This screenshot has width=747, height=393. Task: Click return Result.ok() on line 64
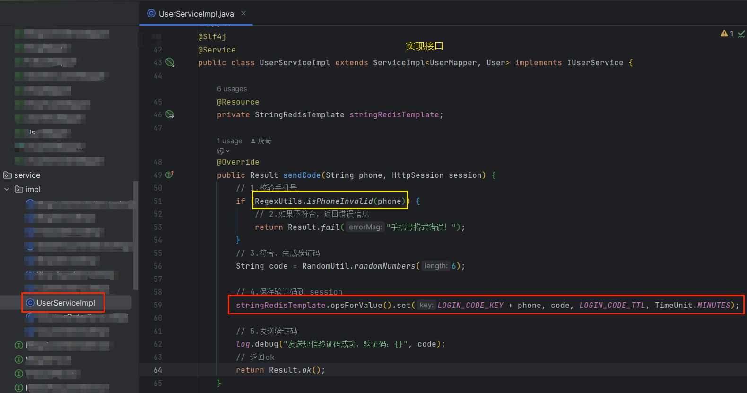tap(281, 370)
